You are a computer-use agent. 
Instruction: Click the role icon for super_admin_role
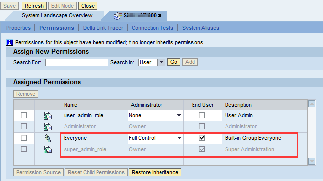tap(48, 150)
